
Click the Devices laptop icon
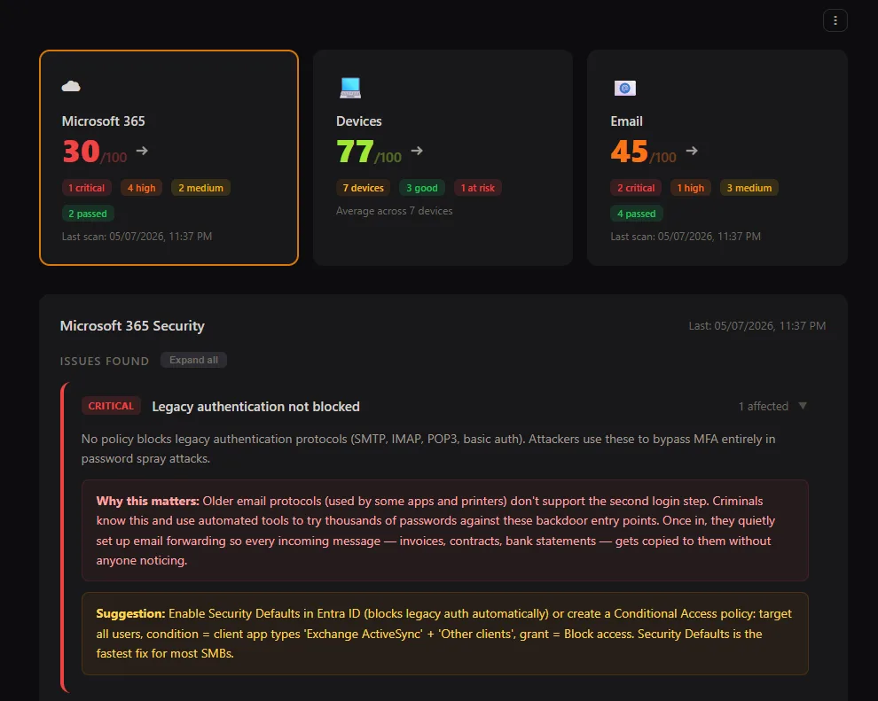coord(350,88)
